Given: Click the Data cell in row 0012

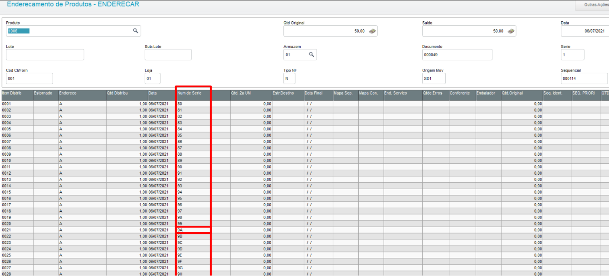Looking at the screenshot, I should 162,173.
